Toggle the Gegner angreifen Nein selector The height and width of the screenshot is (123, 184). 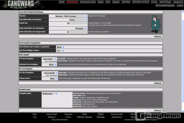(x=60, y=47)
